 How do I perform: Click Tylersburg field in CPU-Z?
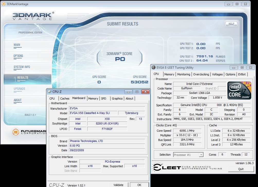[x=131, y=113]
